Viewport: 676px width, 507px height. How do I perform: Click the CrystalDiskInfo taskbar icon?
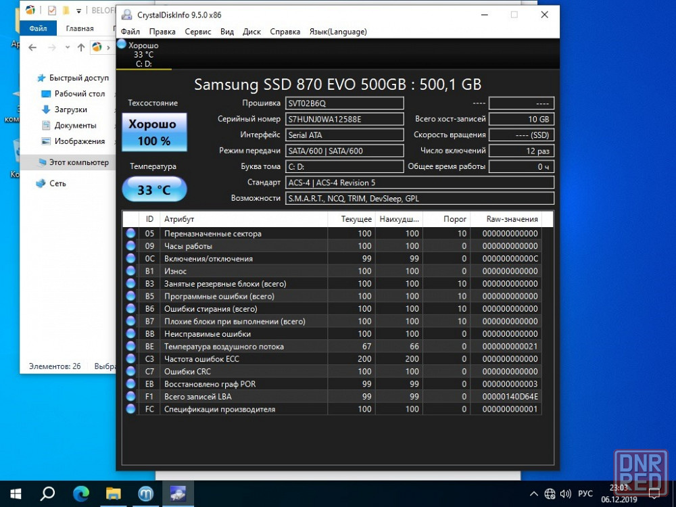click(178, 493)
